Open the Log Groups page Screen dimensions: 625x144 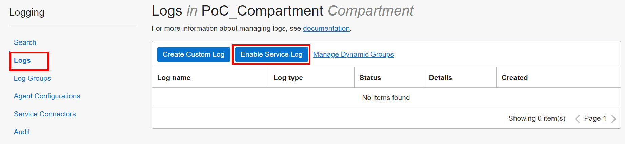point(32,78)
